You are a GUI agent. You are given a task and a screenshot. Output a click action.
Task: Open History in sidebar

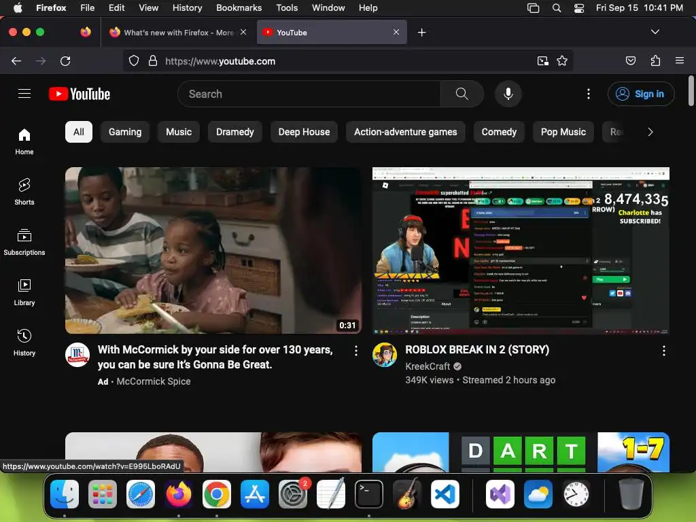pos(24,343)
